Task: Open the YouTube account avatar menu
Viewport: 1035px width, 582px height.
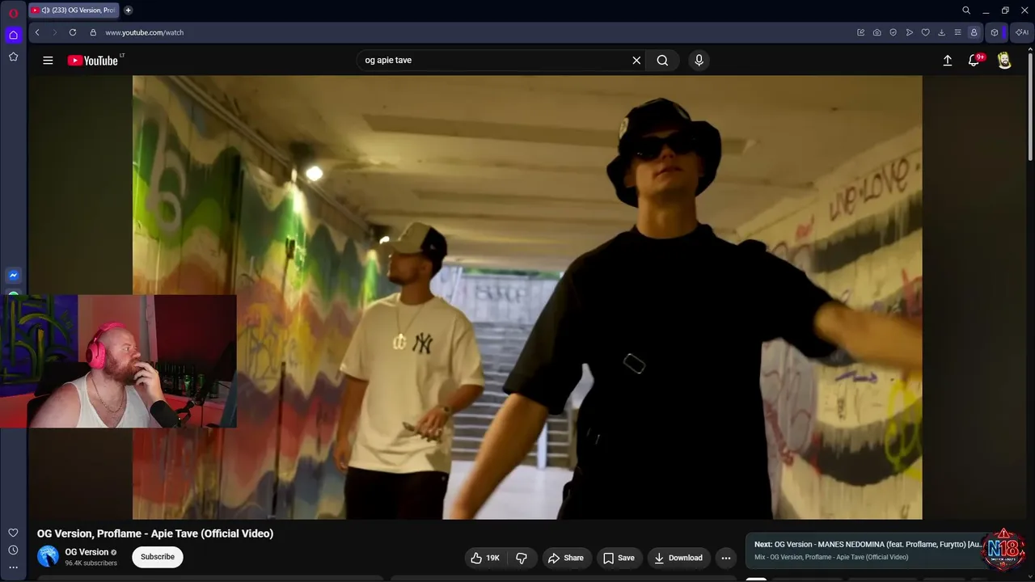Action: [x=1004, y=60]
